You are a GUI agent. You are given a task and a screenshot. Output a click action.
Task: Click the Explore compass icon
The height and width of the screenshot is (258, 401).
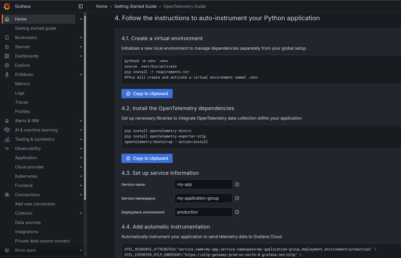coord(7,65)
